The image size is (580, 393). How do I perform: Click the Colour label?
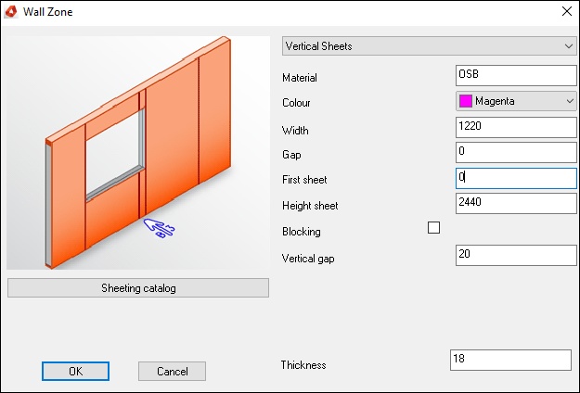(296, 103)
